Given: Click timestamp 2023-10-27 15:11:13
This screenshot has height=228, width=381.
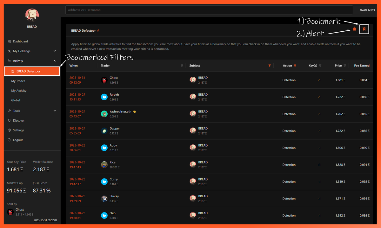Looking at the screenshot, I should coord(77,97).
